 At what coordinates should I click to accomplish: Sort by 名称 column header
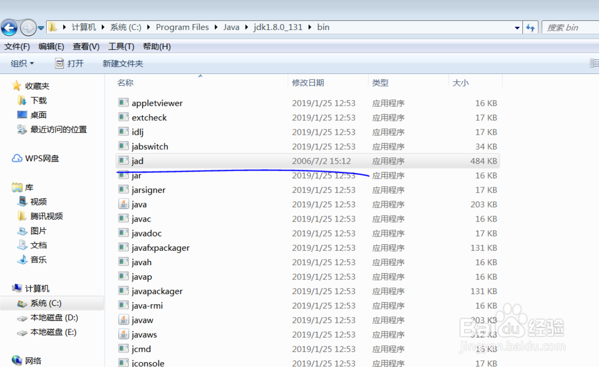(125, 83)
